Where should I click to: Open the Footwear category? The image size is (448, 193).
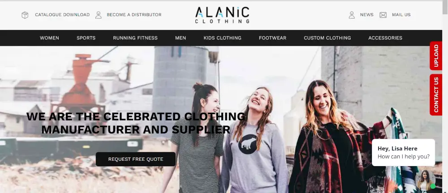[x=272, y=38]
